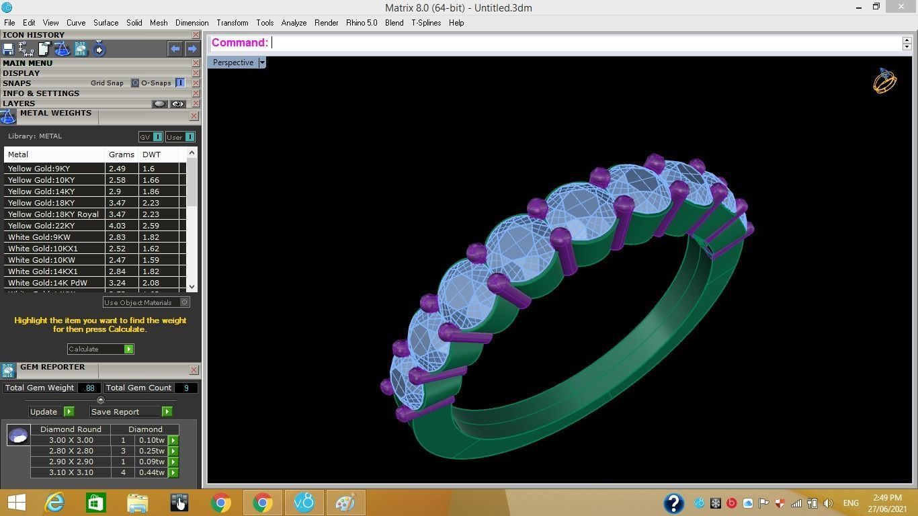Open the Rhino 5.0 menu
The width and height of the screenshot is (918, 516).
tap(362, 23)
